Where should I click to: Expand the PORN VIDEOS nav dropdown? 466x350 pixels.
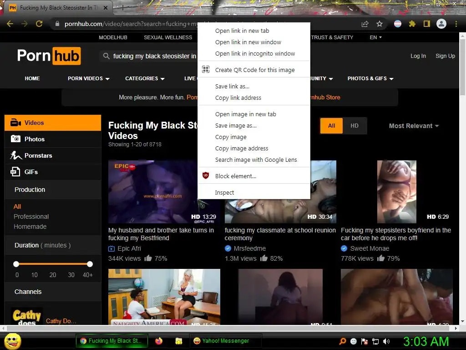(89, 78)
